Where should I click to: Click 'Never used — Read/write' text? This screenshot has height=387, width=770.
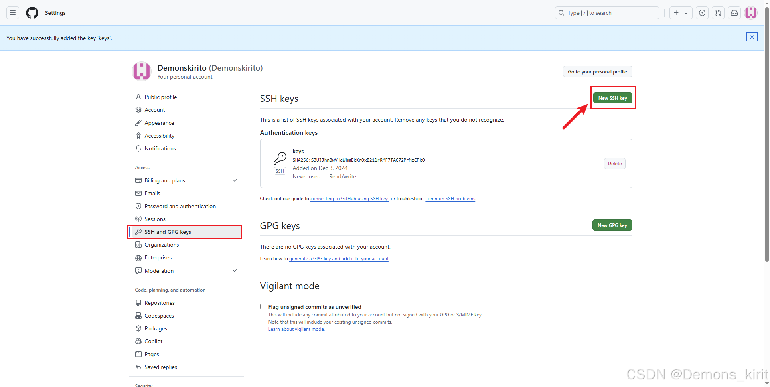coord(324,176)
